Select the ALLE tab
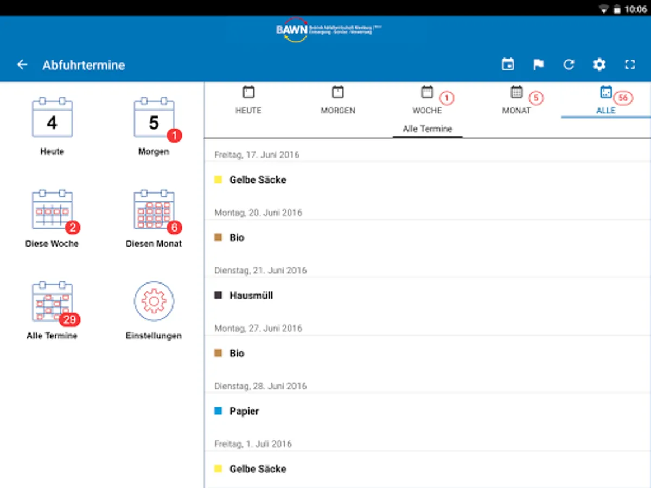The height and width of the screenshot is (488, 651). pos(606,100)
